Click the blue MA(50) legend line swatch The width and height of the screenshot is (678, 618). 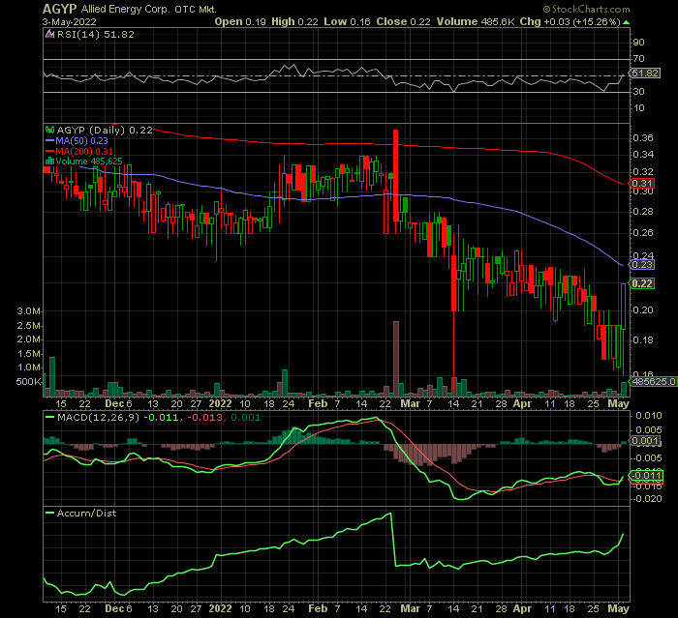[x=50, y=141]
